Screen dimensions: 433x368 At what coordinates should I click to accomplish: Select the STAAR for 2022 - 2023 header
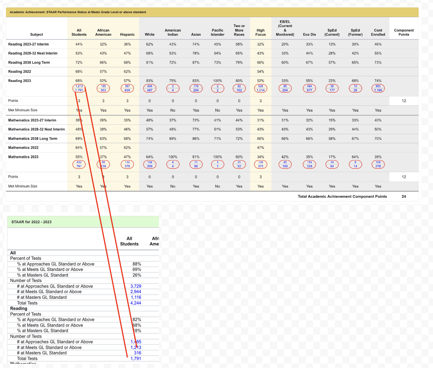(32, 222)
